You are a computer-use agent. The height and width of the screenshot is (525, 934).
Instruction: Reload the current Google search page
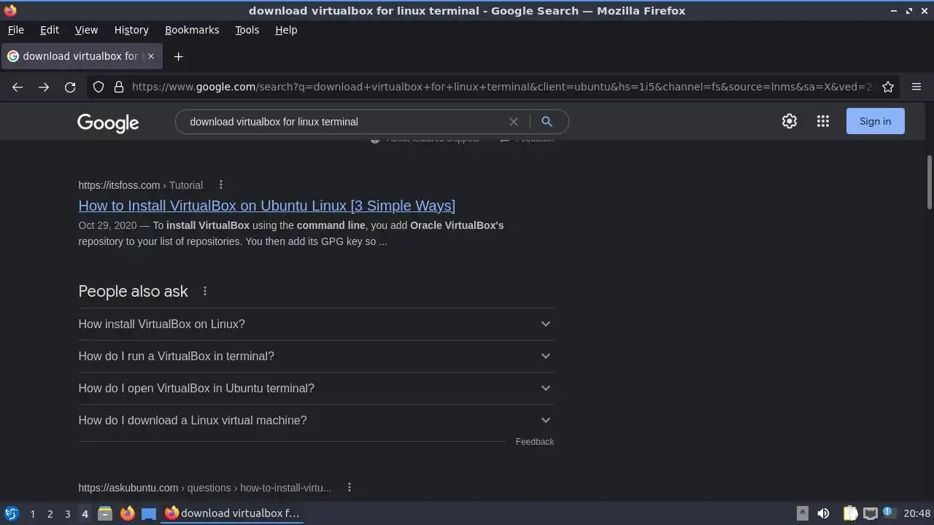point(70,87)
